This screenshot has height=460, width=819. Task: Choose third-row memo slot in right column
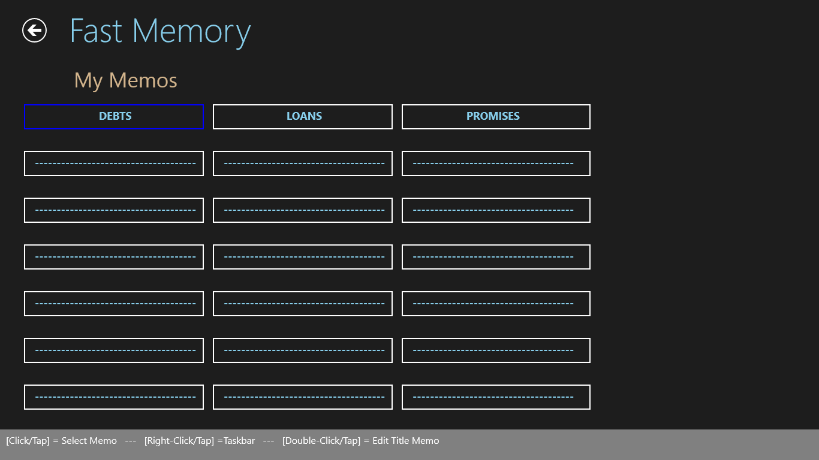(x=496, y=210)
